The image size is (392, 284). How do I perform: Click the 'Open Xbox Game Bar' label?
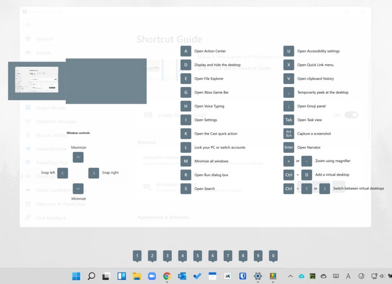211,92
